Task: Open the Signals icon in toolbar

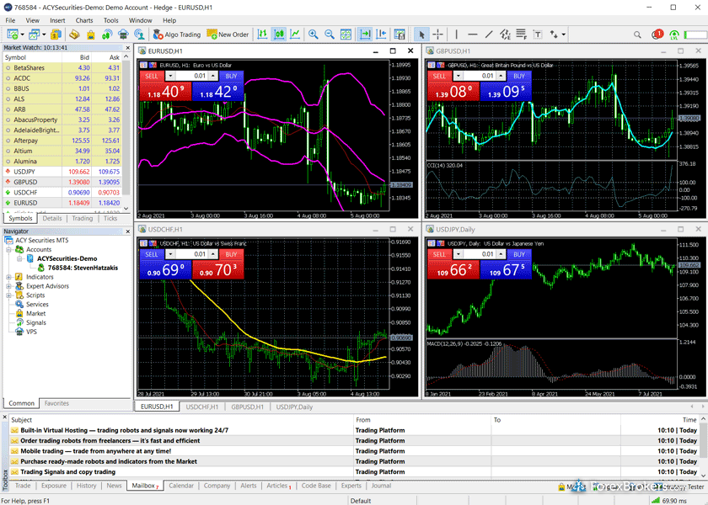Action: pyautogui.click(x=107, y=35)
